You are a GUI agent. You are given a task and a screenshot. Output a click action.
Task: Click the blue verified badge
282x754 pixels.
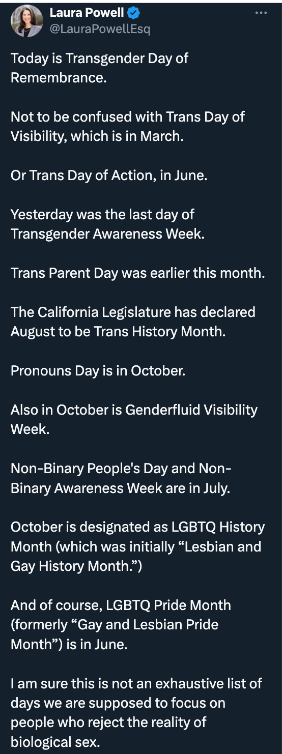133,13
